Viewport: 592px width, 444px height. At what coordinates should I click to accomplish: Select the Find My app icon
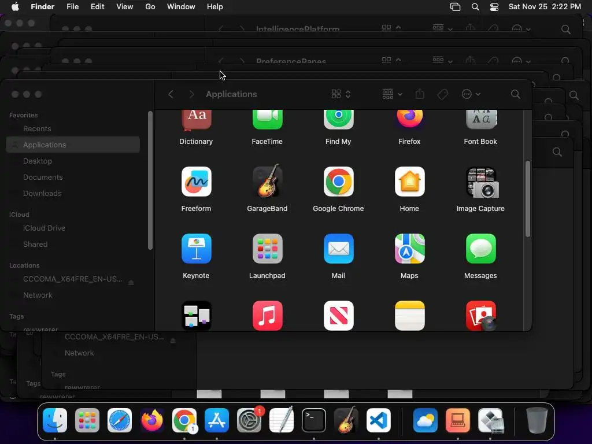[338, 120]
